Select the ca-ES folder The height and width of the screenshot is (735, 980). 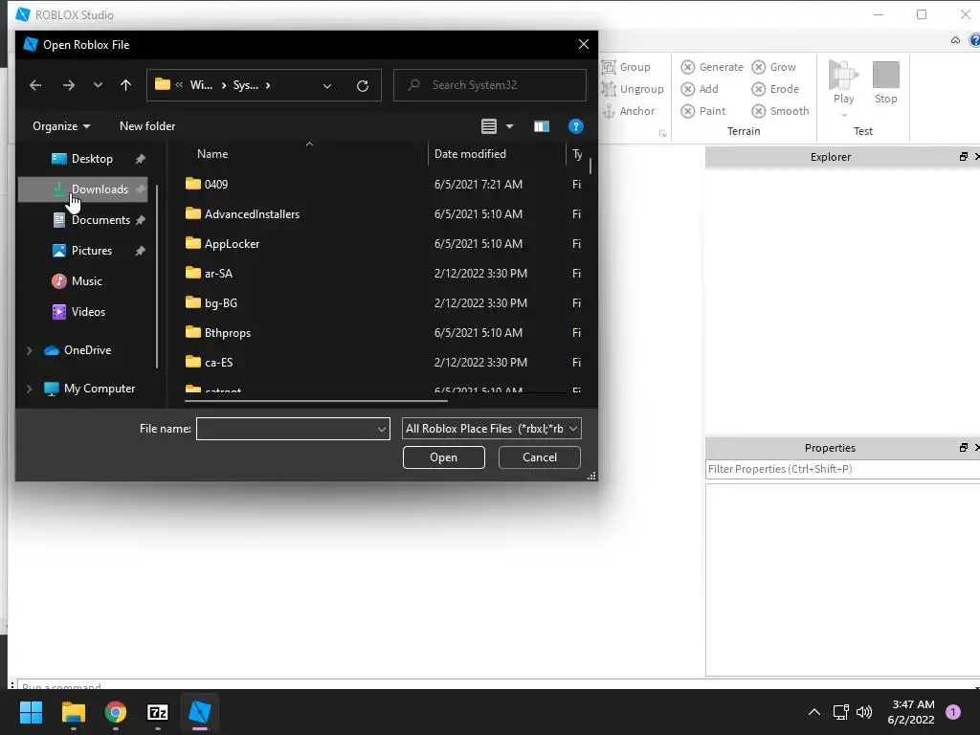219,363
